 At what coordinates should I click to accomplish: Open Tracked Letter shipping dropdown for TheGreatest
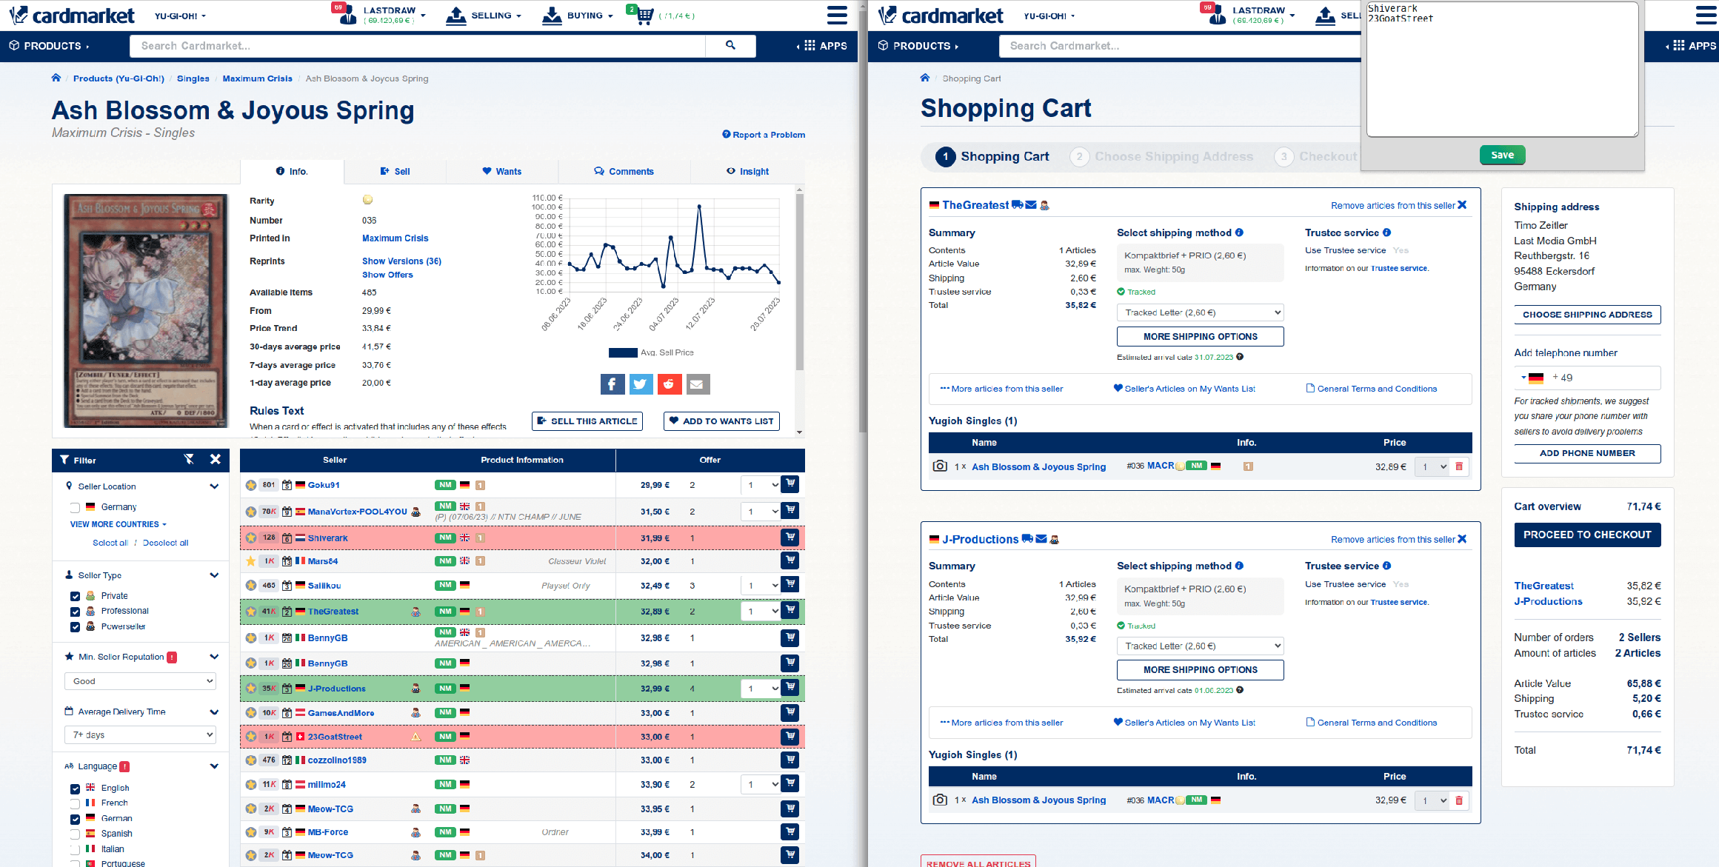[1200, 312]
